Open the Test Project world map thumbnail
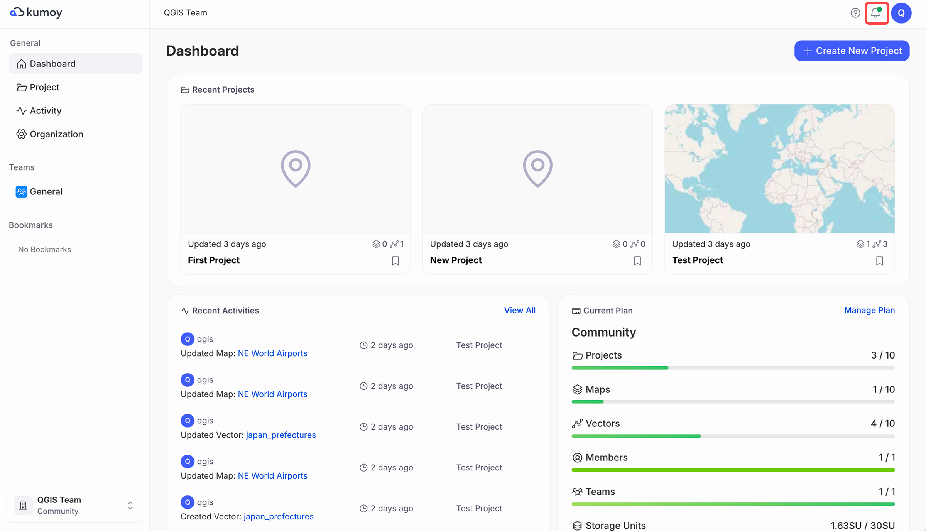Screen dimensions: 926x531 (779, 169)
